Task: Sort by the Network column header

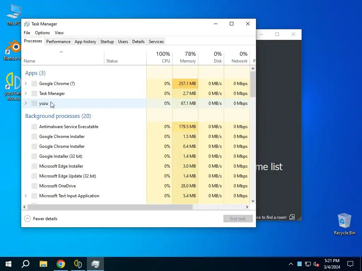Action: pos(237,58)
